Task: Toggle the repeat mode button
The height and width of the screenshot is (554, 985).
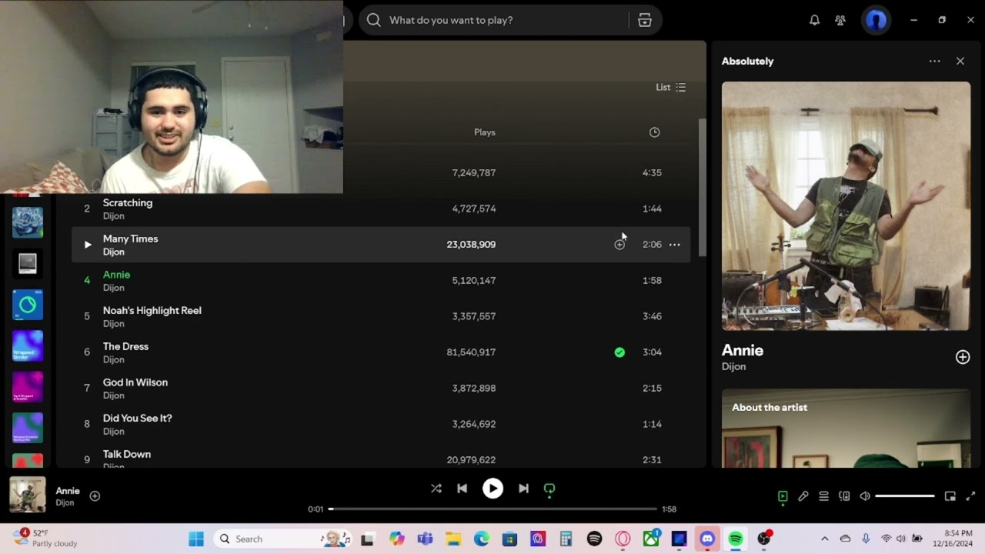Action: point(549,489)
